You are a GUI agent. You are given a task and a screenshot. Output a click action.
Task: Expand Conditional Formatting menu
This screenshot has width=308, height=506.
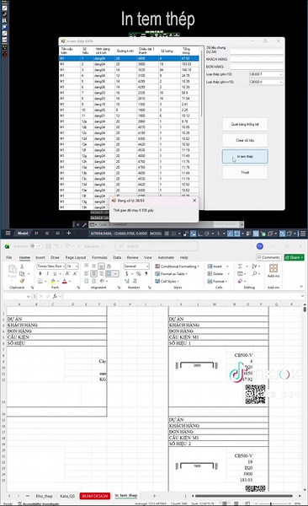pyautogui.click(x=177, y=266)
